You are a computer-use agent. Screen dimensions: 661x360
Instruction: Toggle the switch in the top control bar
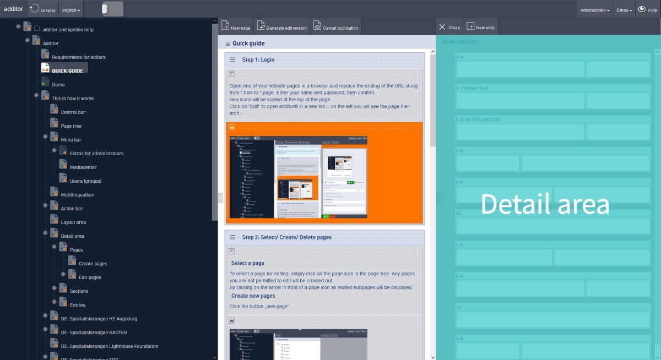pyautogui.click(x=113, y=9)
